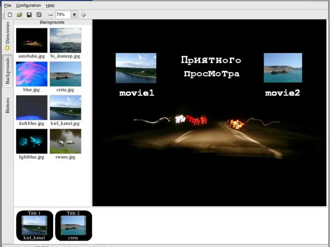
Task: Click the zoom out minus icon
Action: click(x=50, y=15)
